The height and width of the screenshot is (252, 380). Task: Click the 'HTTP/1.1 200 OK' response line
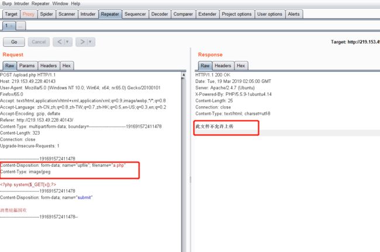(213, 75)
